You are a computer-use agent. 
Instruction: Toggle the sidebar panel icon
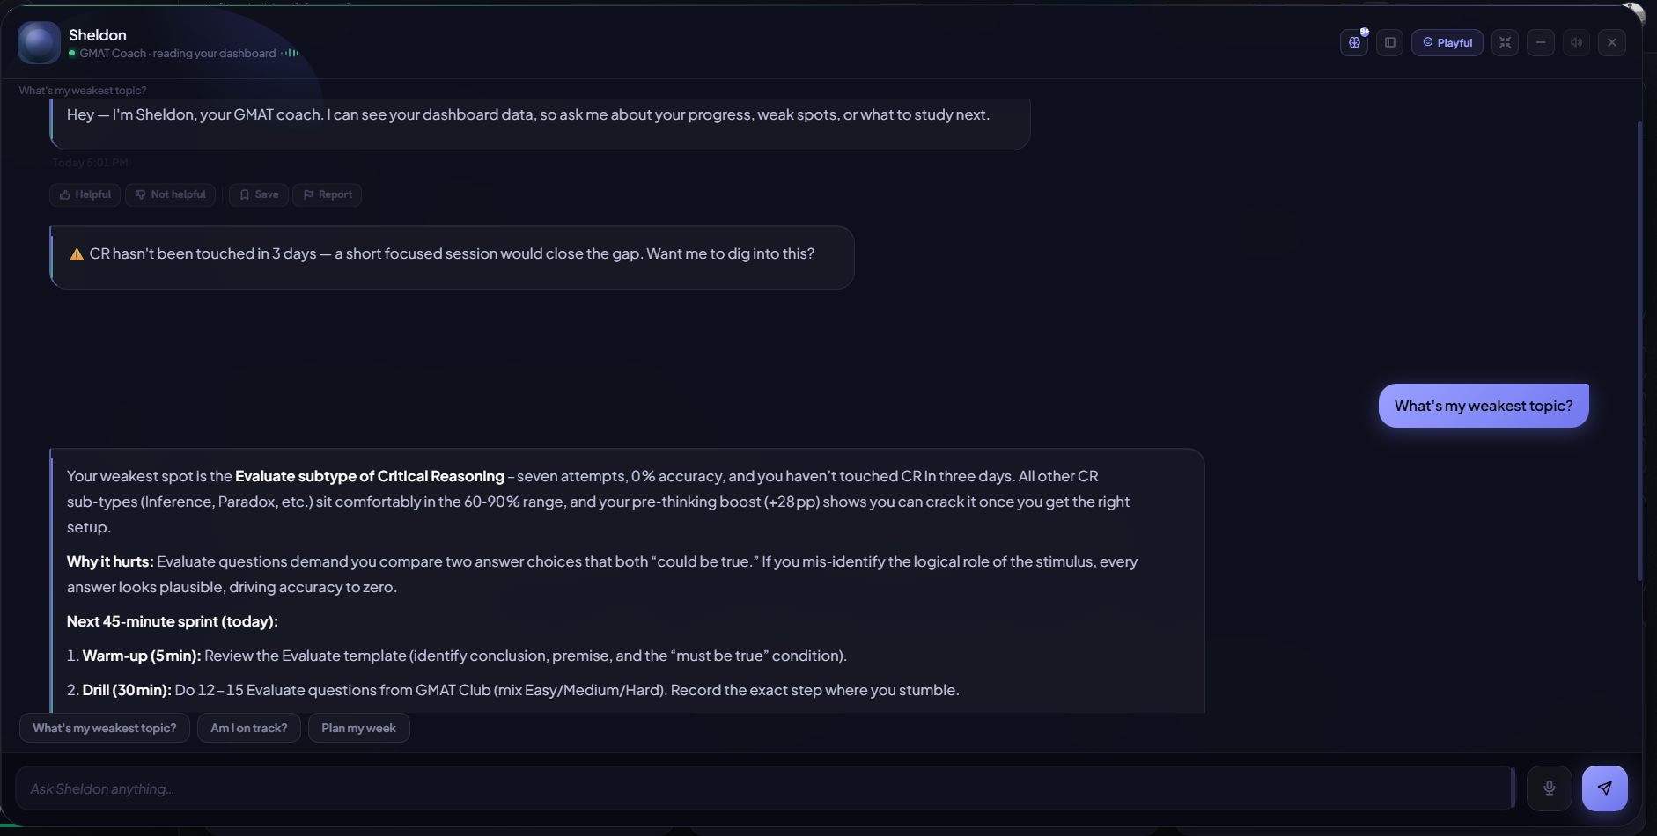coord(1390,42)
